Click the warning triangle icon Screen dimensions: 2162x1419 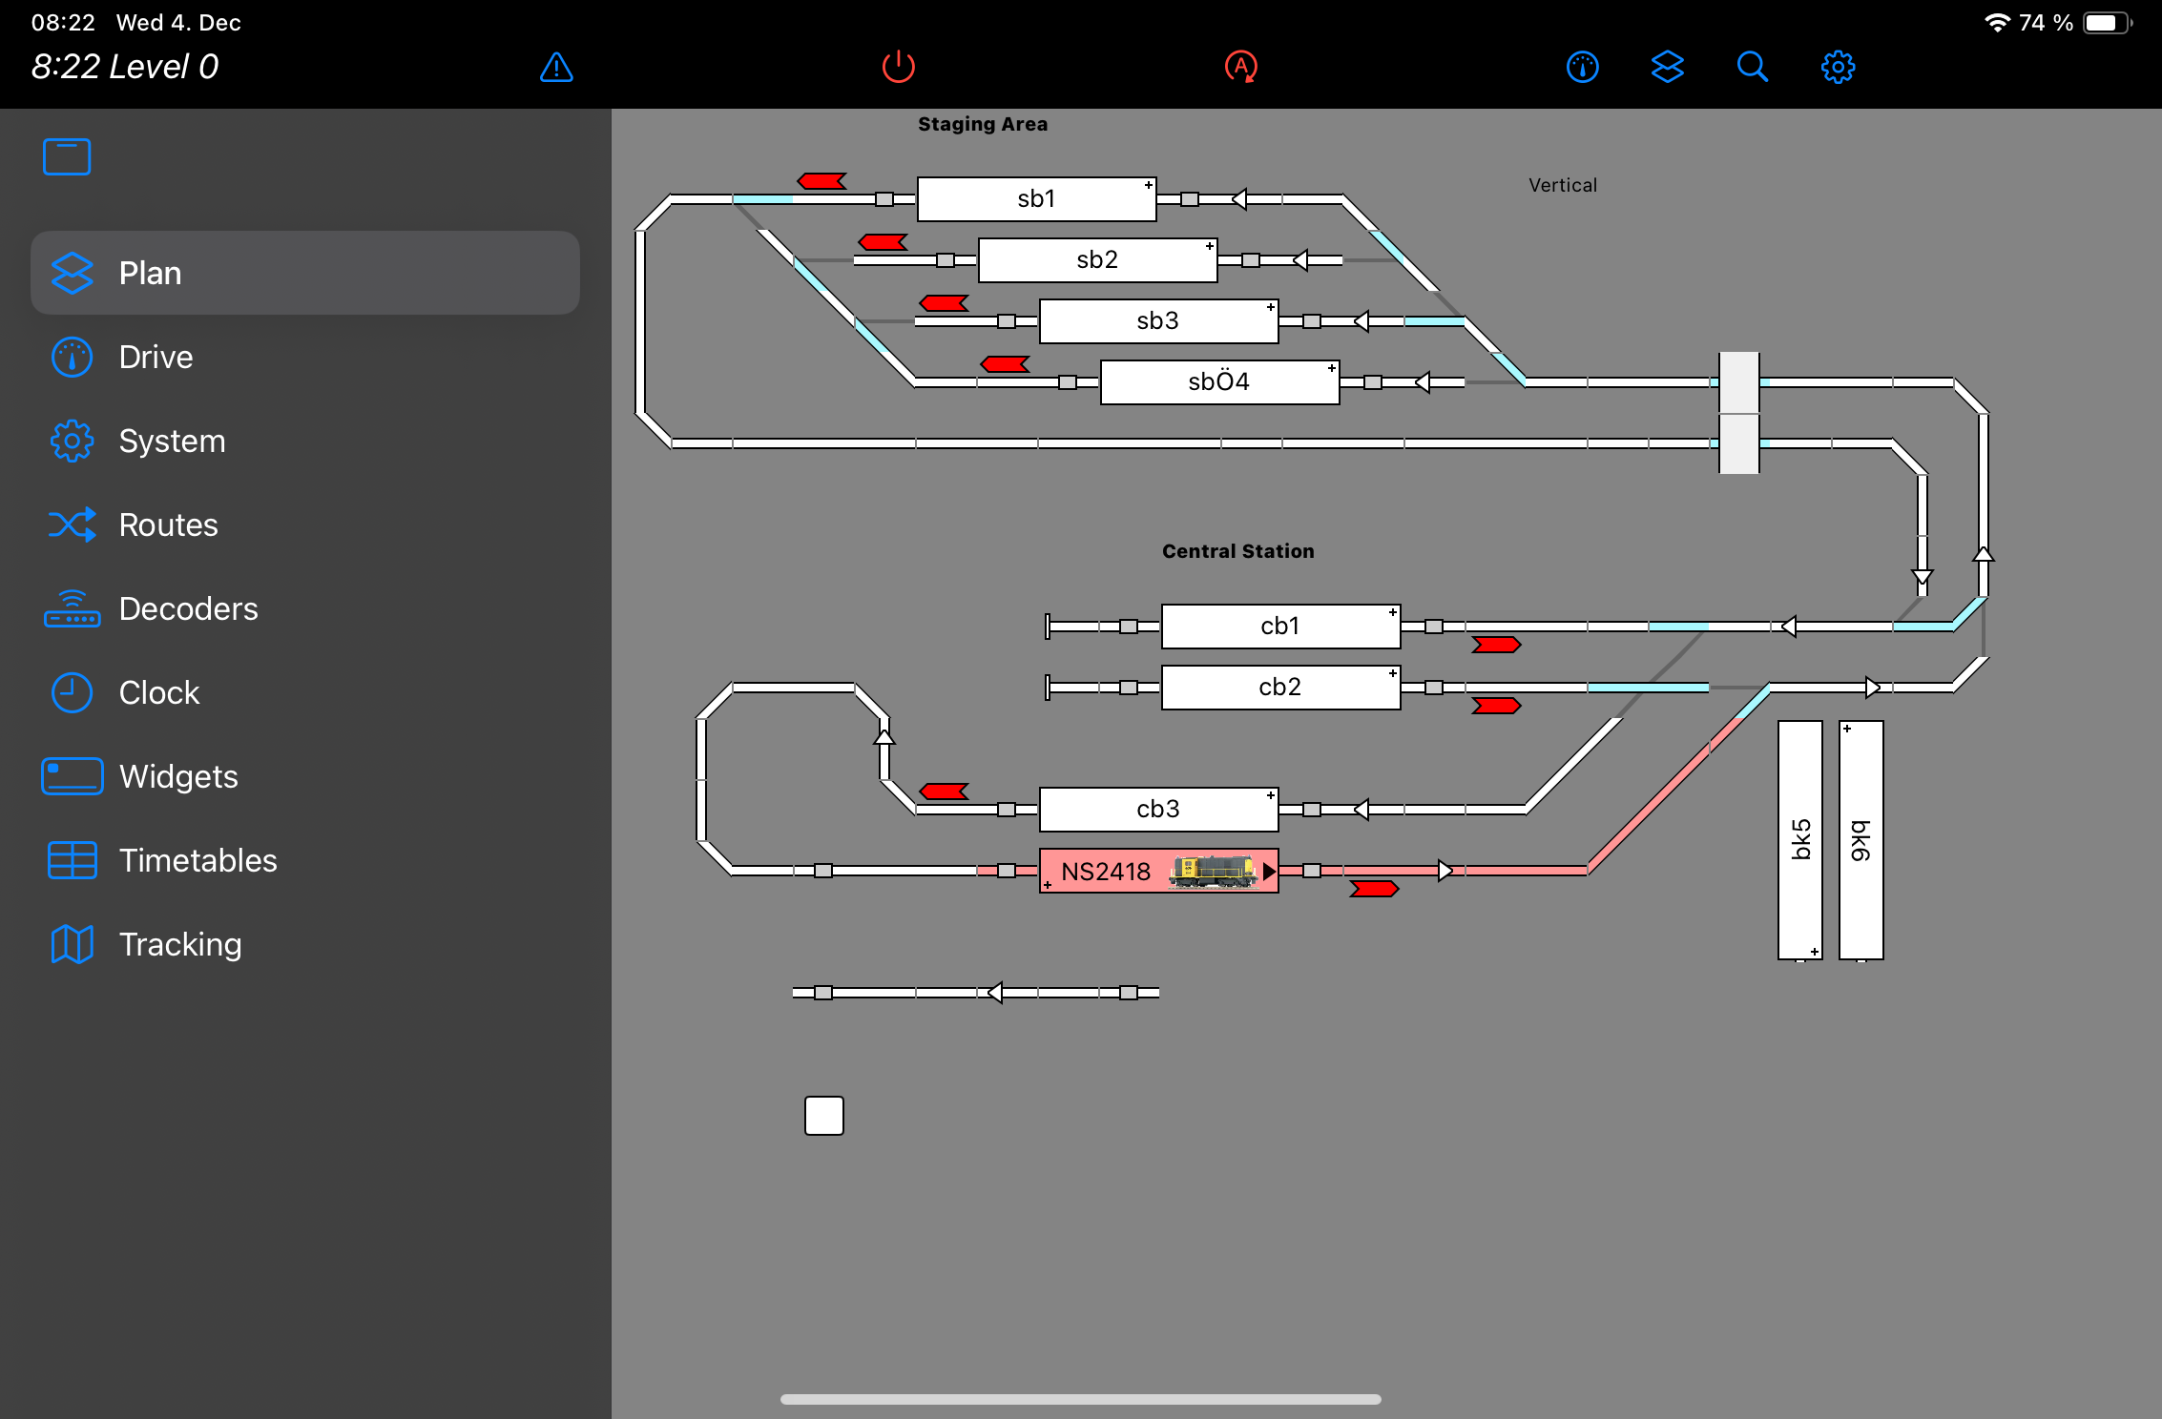(556, 67)
